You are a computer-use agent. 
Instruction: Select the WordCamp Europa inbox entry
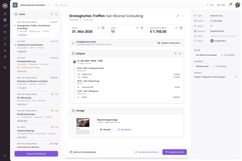36,116
